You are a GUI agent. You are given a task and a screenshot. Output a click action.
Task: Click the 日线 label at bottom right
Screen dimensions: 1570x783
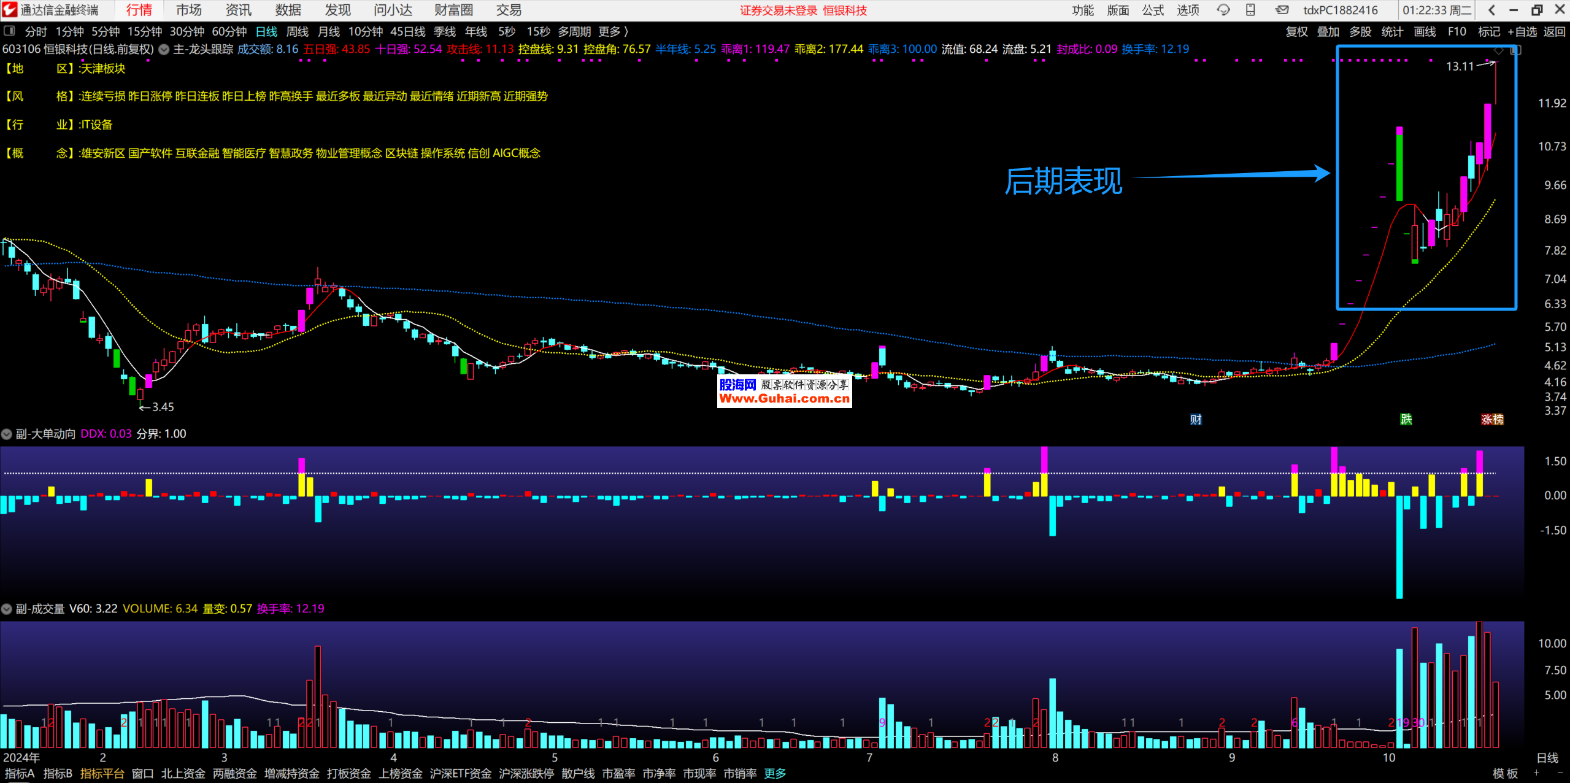pos(1547,758)
